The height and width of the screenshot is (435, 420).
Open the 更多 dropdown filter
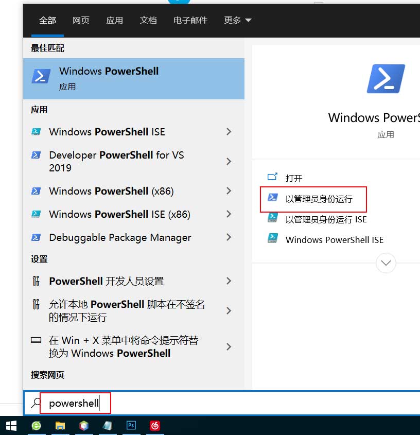click(237, 20)
